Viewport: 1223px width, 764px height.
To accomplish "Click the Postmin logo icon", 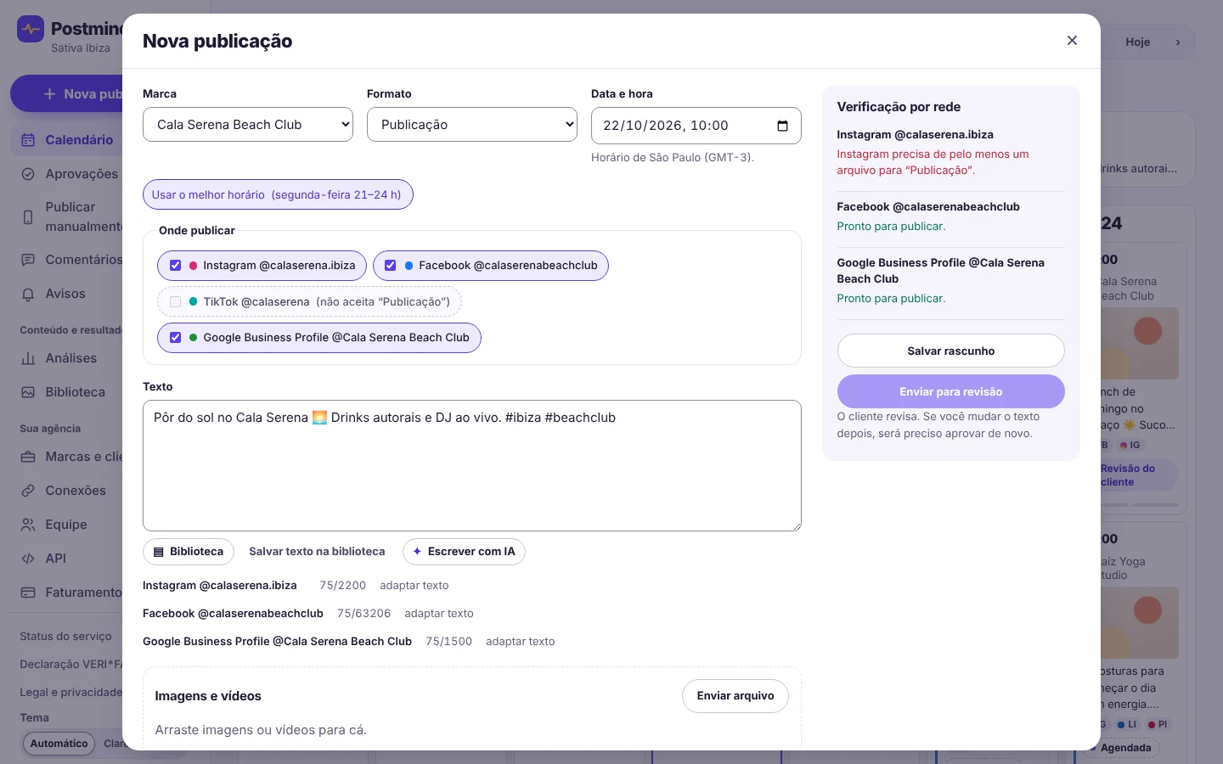I will [x=31, y=29].
